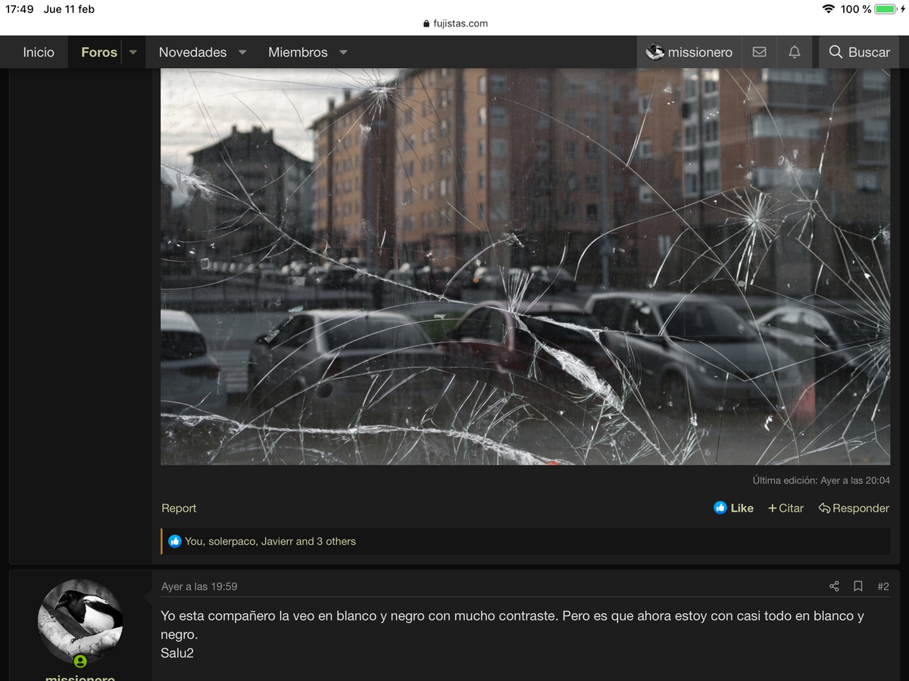Click the missionero avatar in the nav bar
Image resolution: width=909 pixels, height=681 pixels.
(655, 52)
